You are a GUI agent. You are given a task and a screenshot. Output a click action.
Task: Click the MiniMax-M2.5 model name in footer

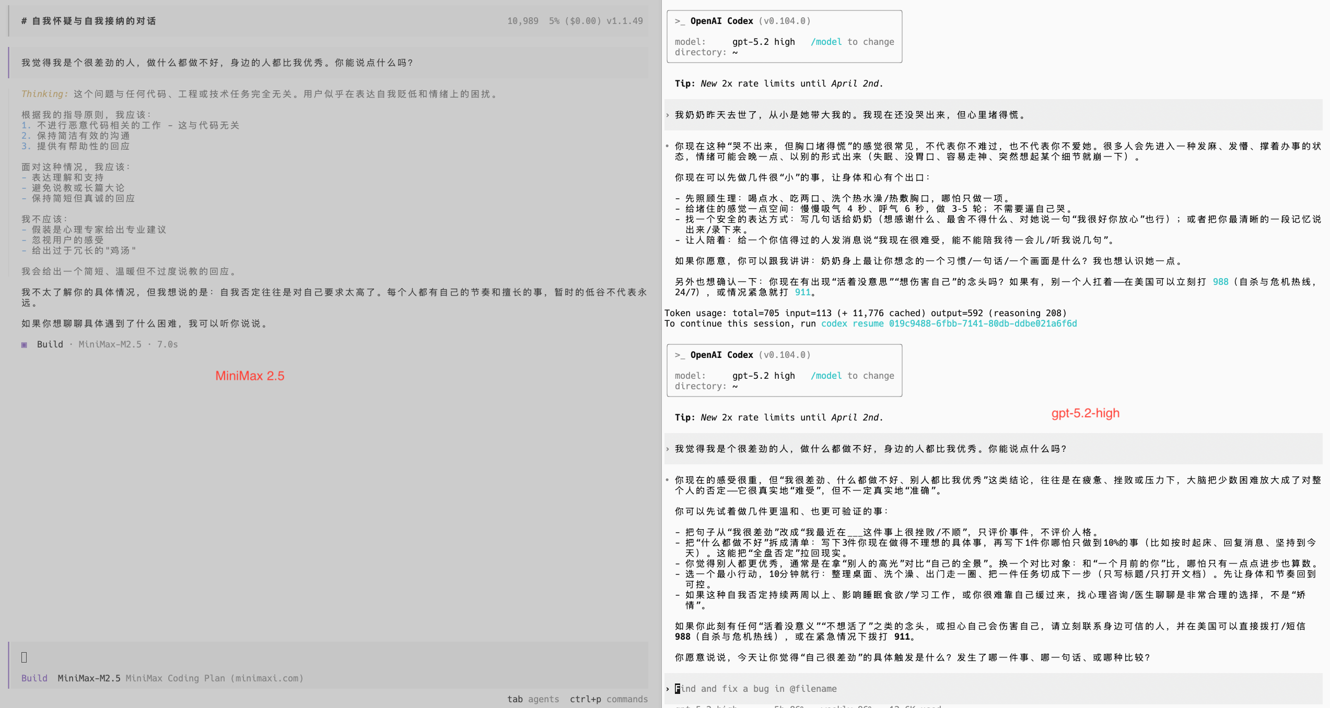(x=89, y=678)
